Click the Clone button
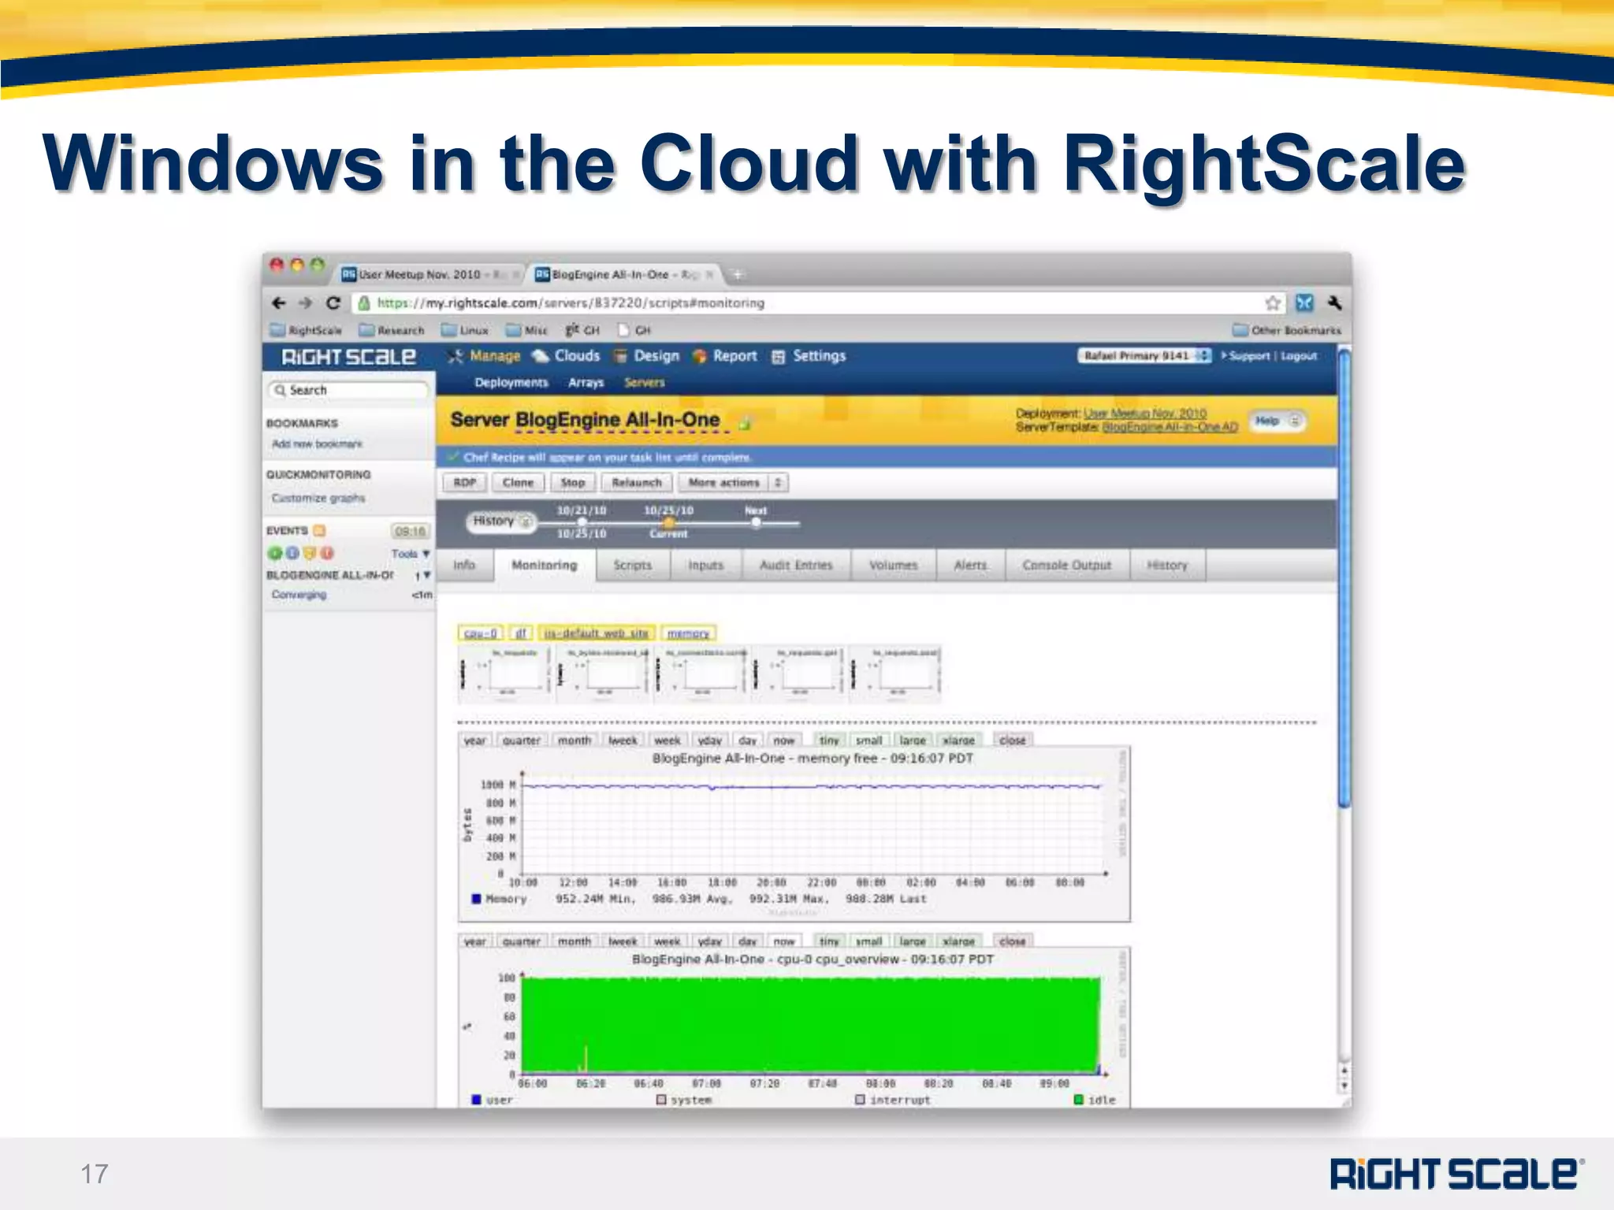The width and height of the screenshot is (1614, 1210). pos(518,482)
